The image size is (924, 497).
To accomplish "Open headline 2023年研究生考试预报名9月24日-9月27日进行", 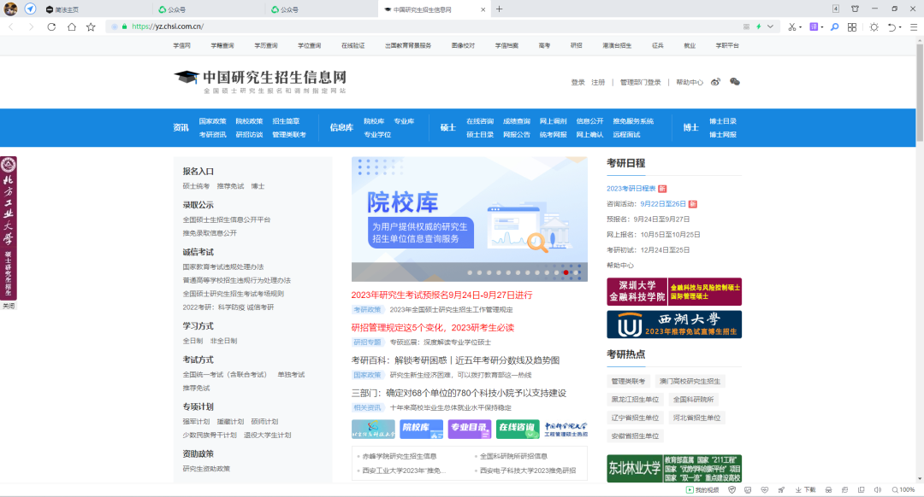I will [x=441, y=295].
